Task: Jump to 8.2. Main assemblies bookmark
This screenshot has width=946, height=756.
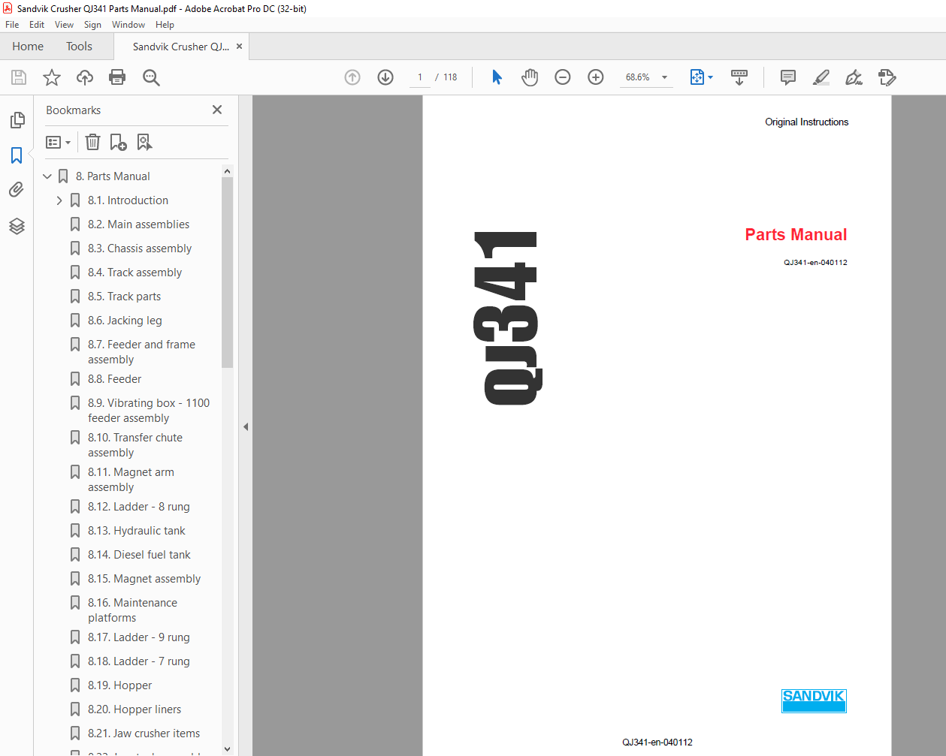Action: click(138, 224)
